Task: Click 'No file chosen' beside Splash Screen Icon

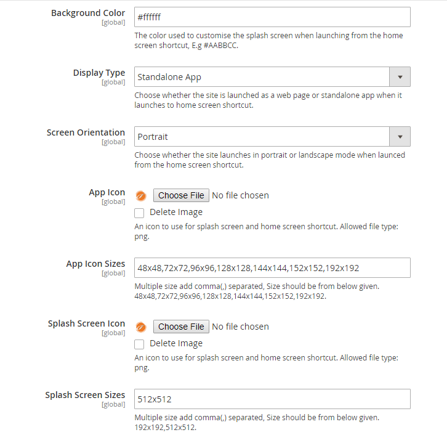Action: pyautogui.click(x=240, y=327)
